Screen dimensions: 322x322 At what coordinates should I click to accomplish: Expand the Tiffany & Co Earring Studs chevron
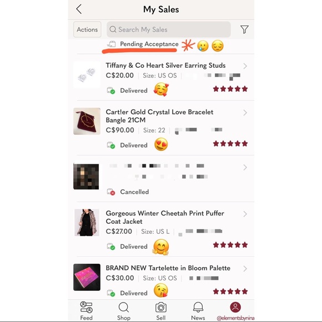pos(245,66)
